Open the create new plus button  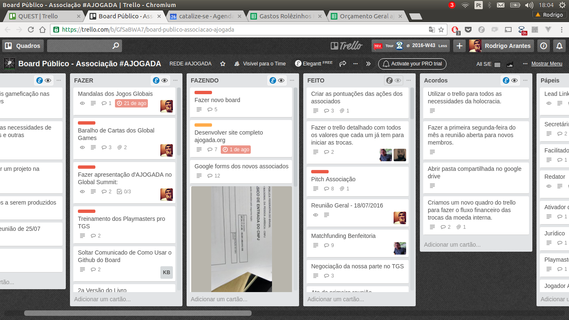coord(459,46)
